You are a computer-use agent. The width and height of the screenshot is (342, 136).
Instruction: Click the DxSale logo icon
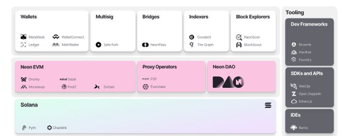click(97, 87)
